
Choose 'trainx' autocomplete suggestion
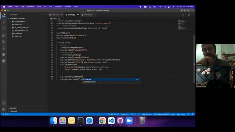click(111, 79)
